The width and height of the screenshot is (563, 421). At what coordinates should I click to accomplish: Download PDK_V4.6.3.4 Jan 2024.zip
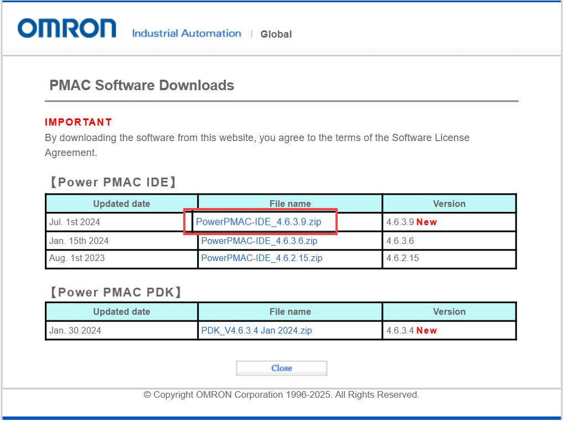click(256, 331)
